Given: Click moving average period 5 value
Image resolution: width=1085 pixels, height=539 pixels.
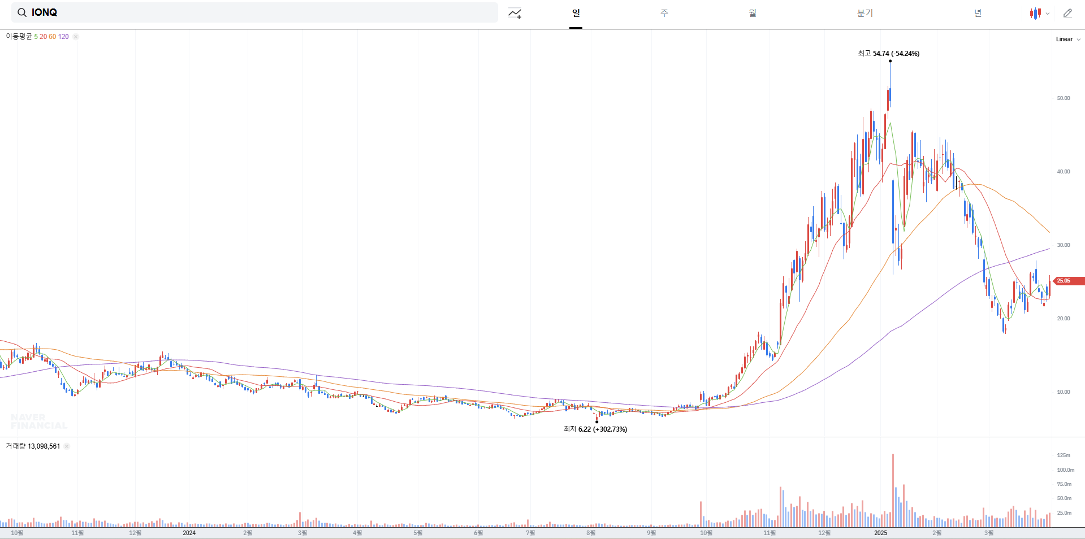Looking at the screenshot, I should point(36,37).
